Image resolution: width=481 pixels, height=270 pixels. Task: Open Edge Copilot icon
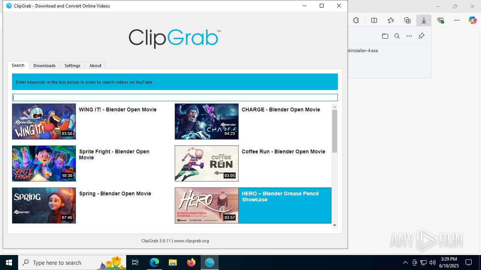[473, 20]
